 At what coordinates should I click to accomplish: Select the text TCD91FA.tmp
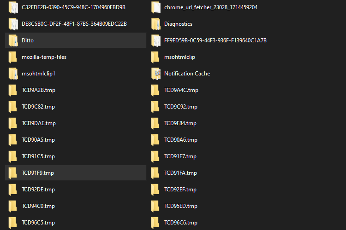tap(180, 173)
